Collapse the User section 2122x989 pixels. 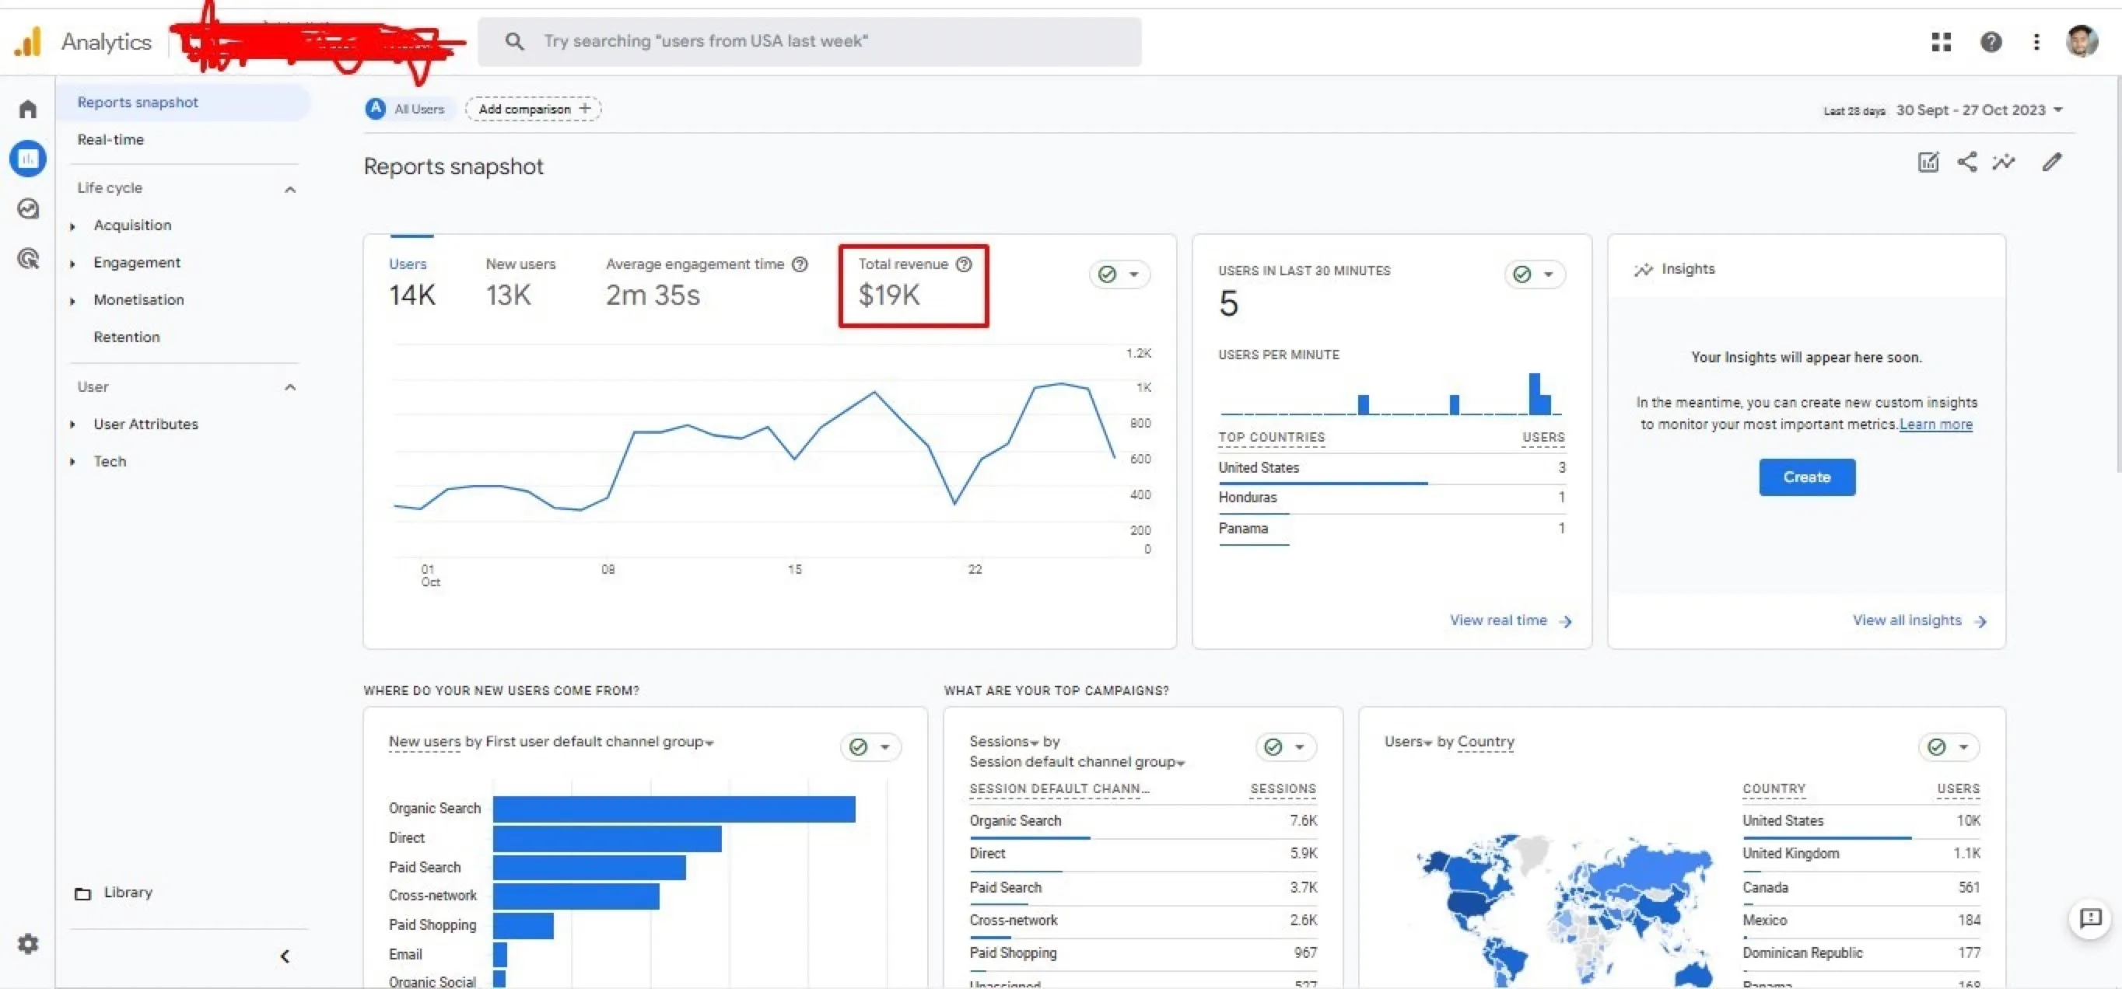pyautogui.click(x=290, y=387)
